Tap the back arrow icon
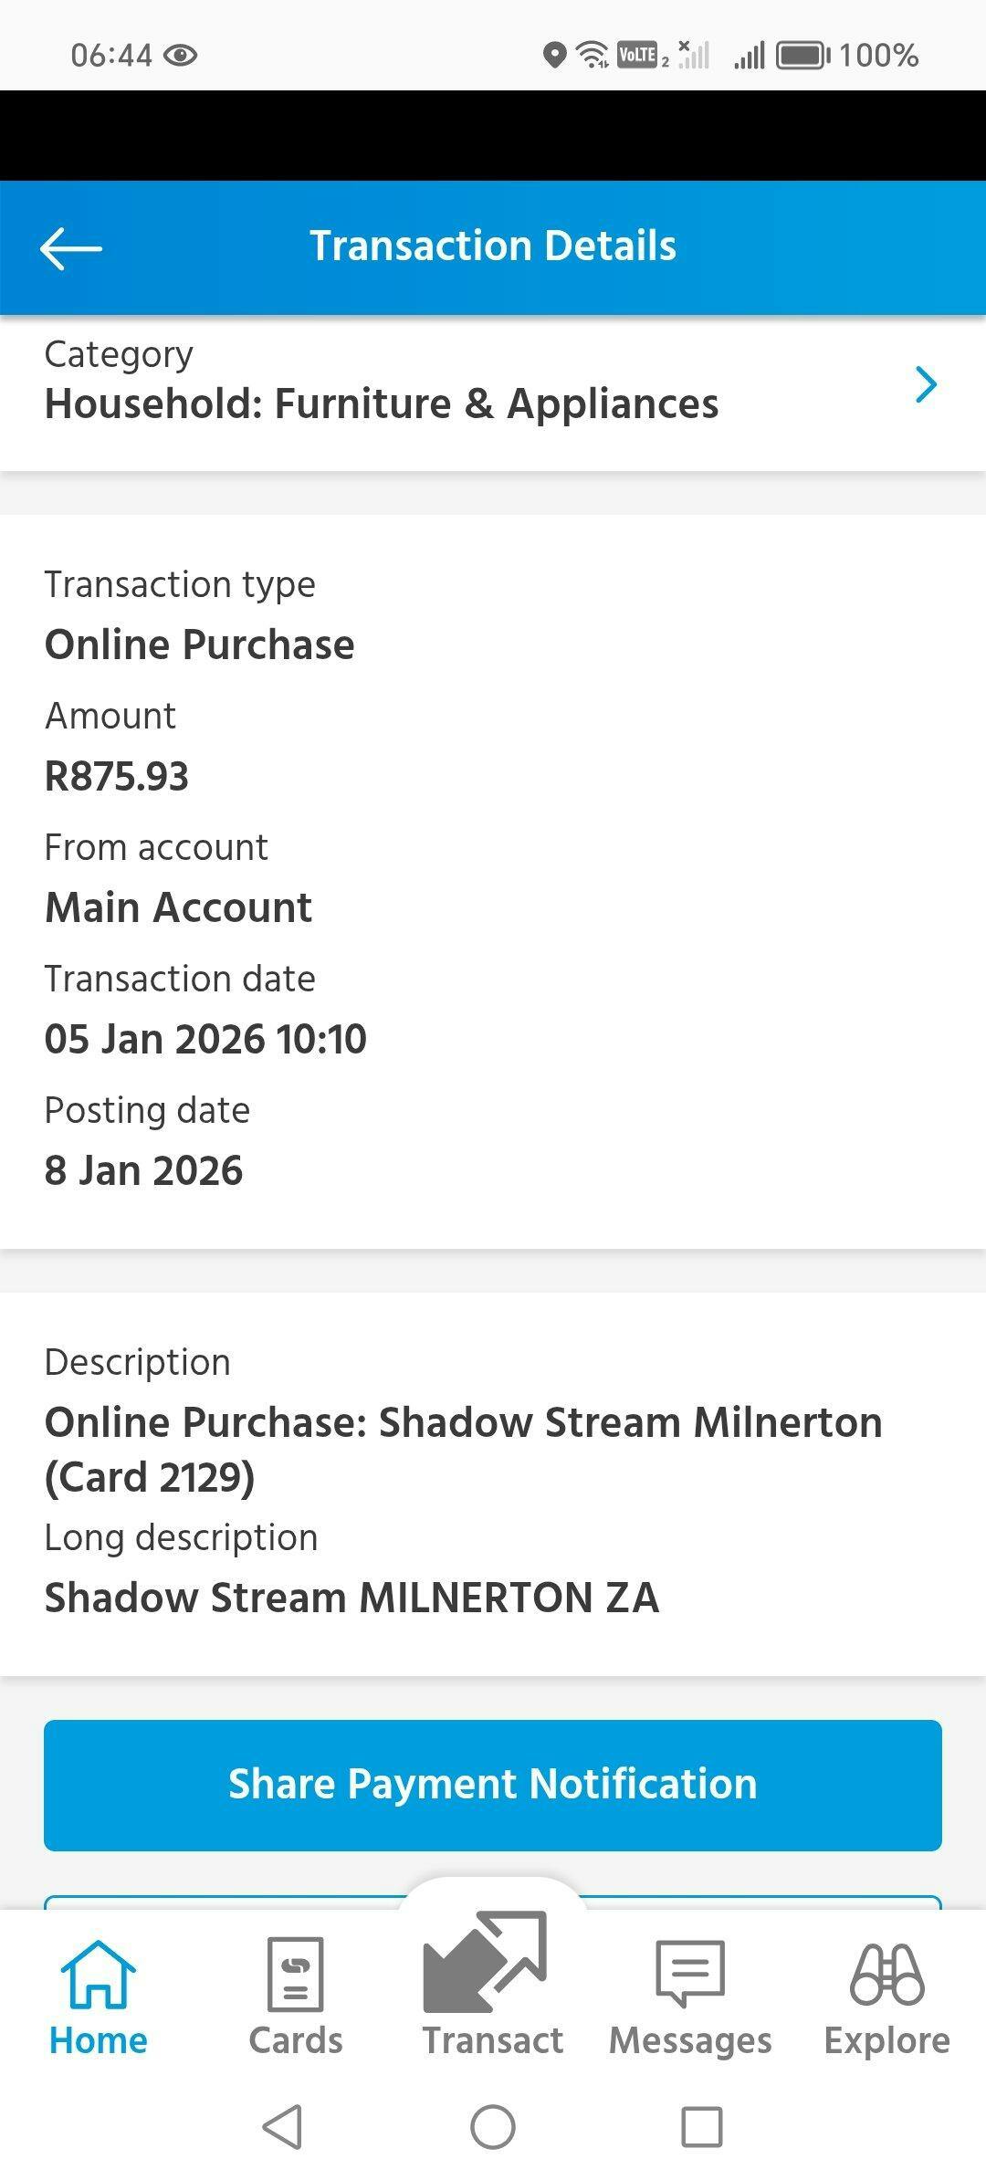The width and height of the screenshot is (986, 2180). pyautogui.click(x=71, y=248)
